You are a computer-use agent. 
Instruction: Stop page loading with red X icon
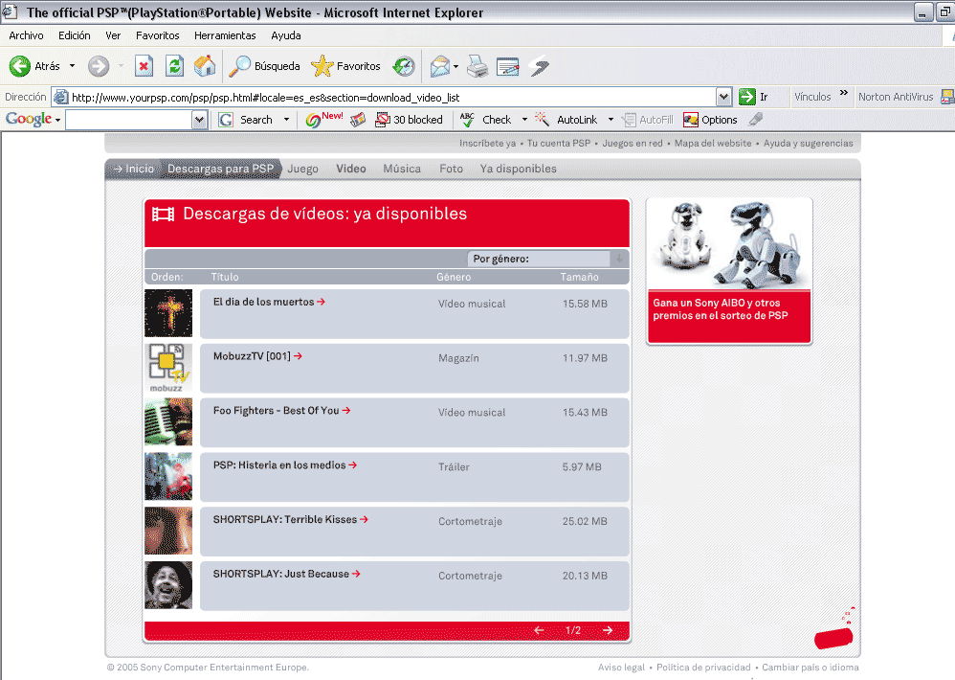(144, 66)
